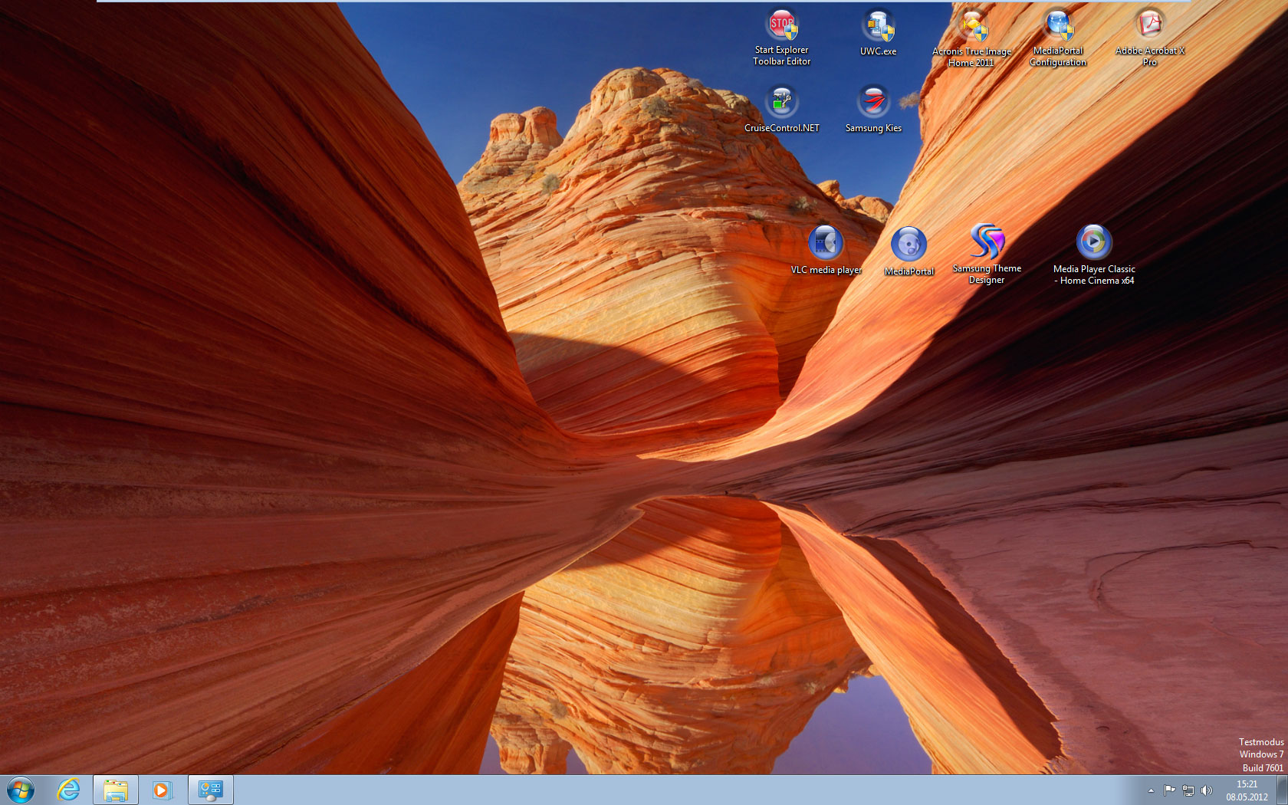Select Media Player Classic Home Cinema x64

point(1094,255)
